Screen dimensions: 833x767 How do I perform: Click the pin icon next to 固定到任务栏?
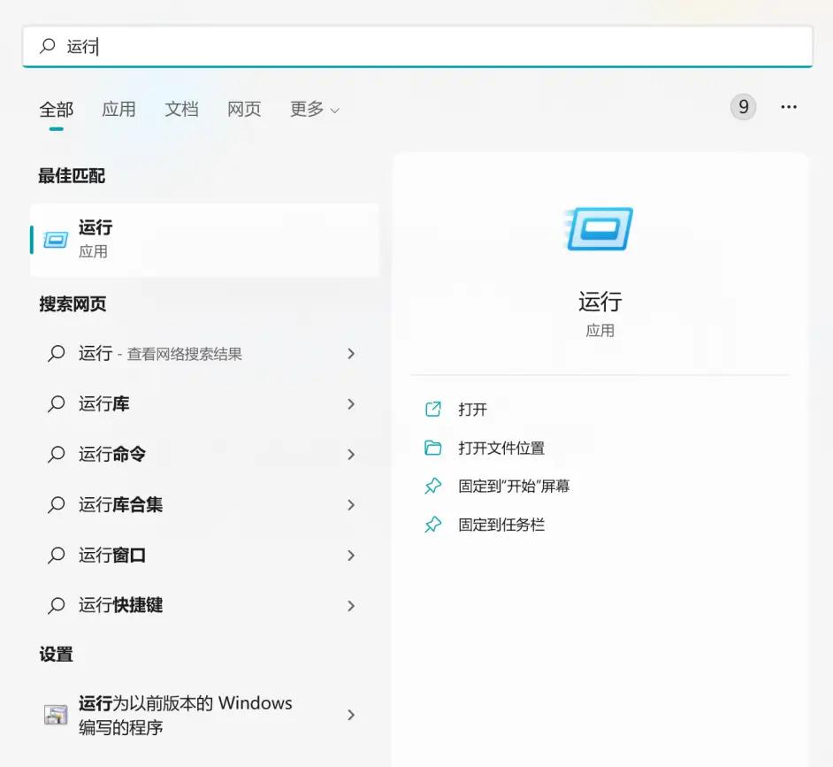(x=432, y=524)
